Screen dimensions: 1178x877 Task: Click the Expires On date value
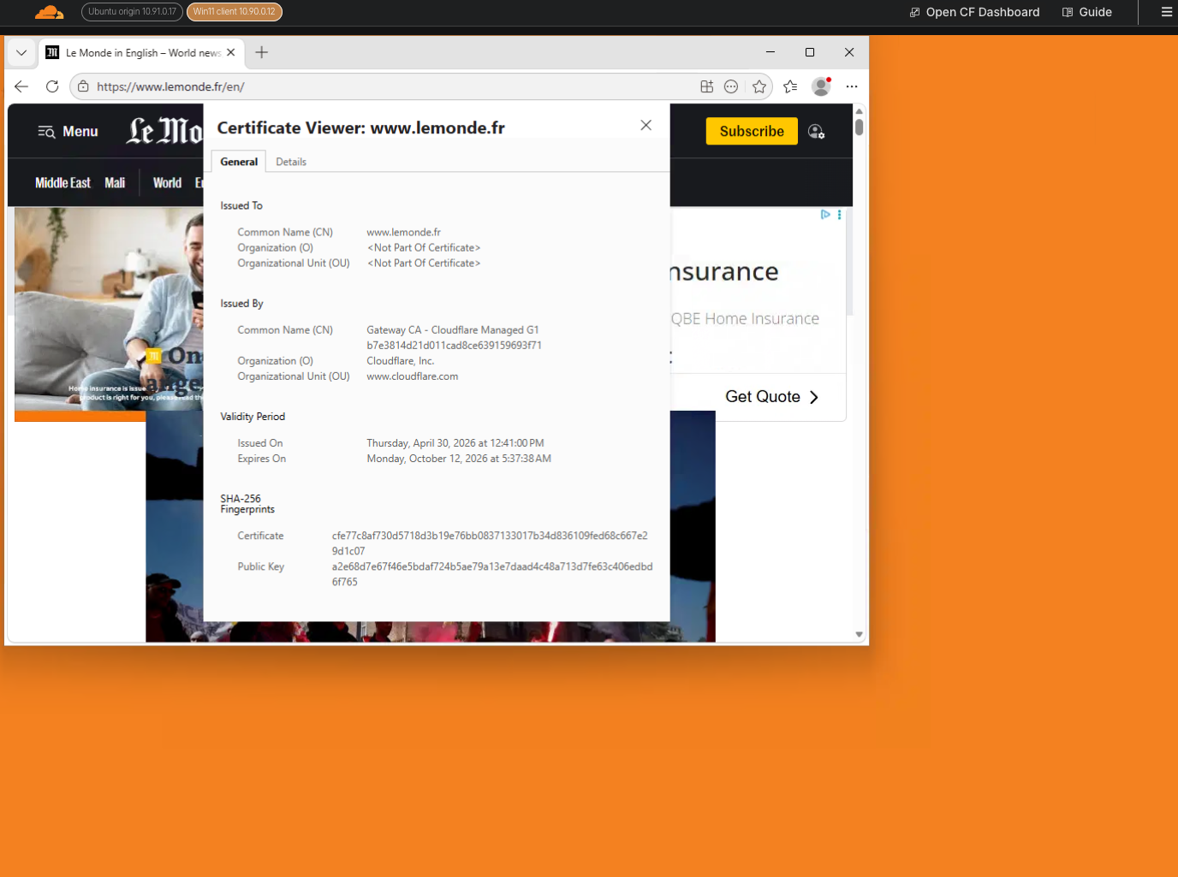[x=459, y=459]
